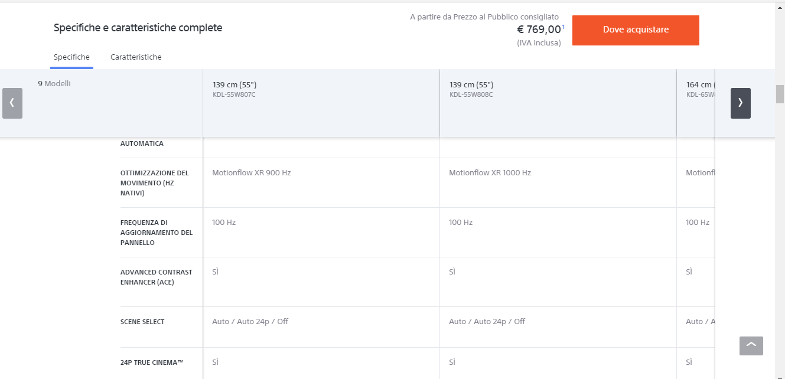Click the 9 Modelli counter text

54,84
